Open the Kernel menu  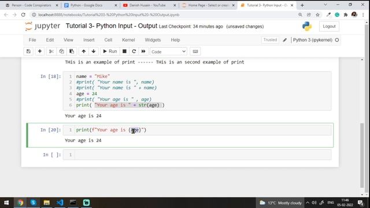[x=128, y=40]
